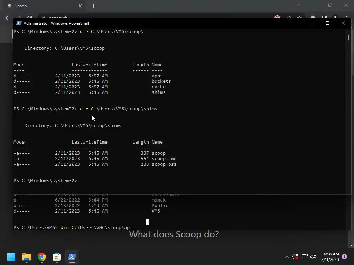Select the Scoop tab in Chrome
The height and width of the screenshot is (265, 354).
[44, 6]
